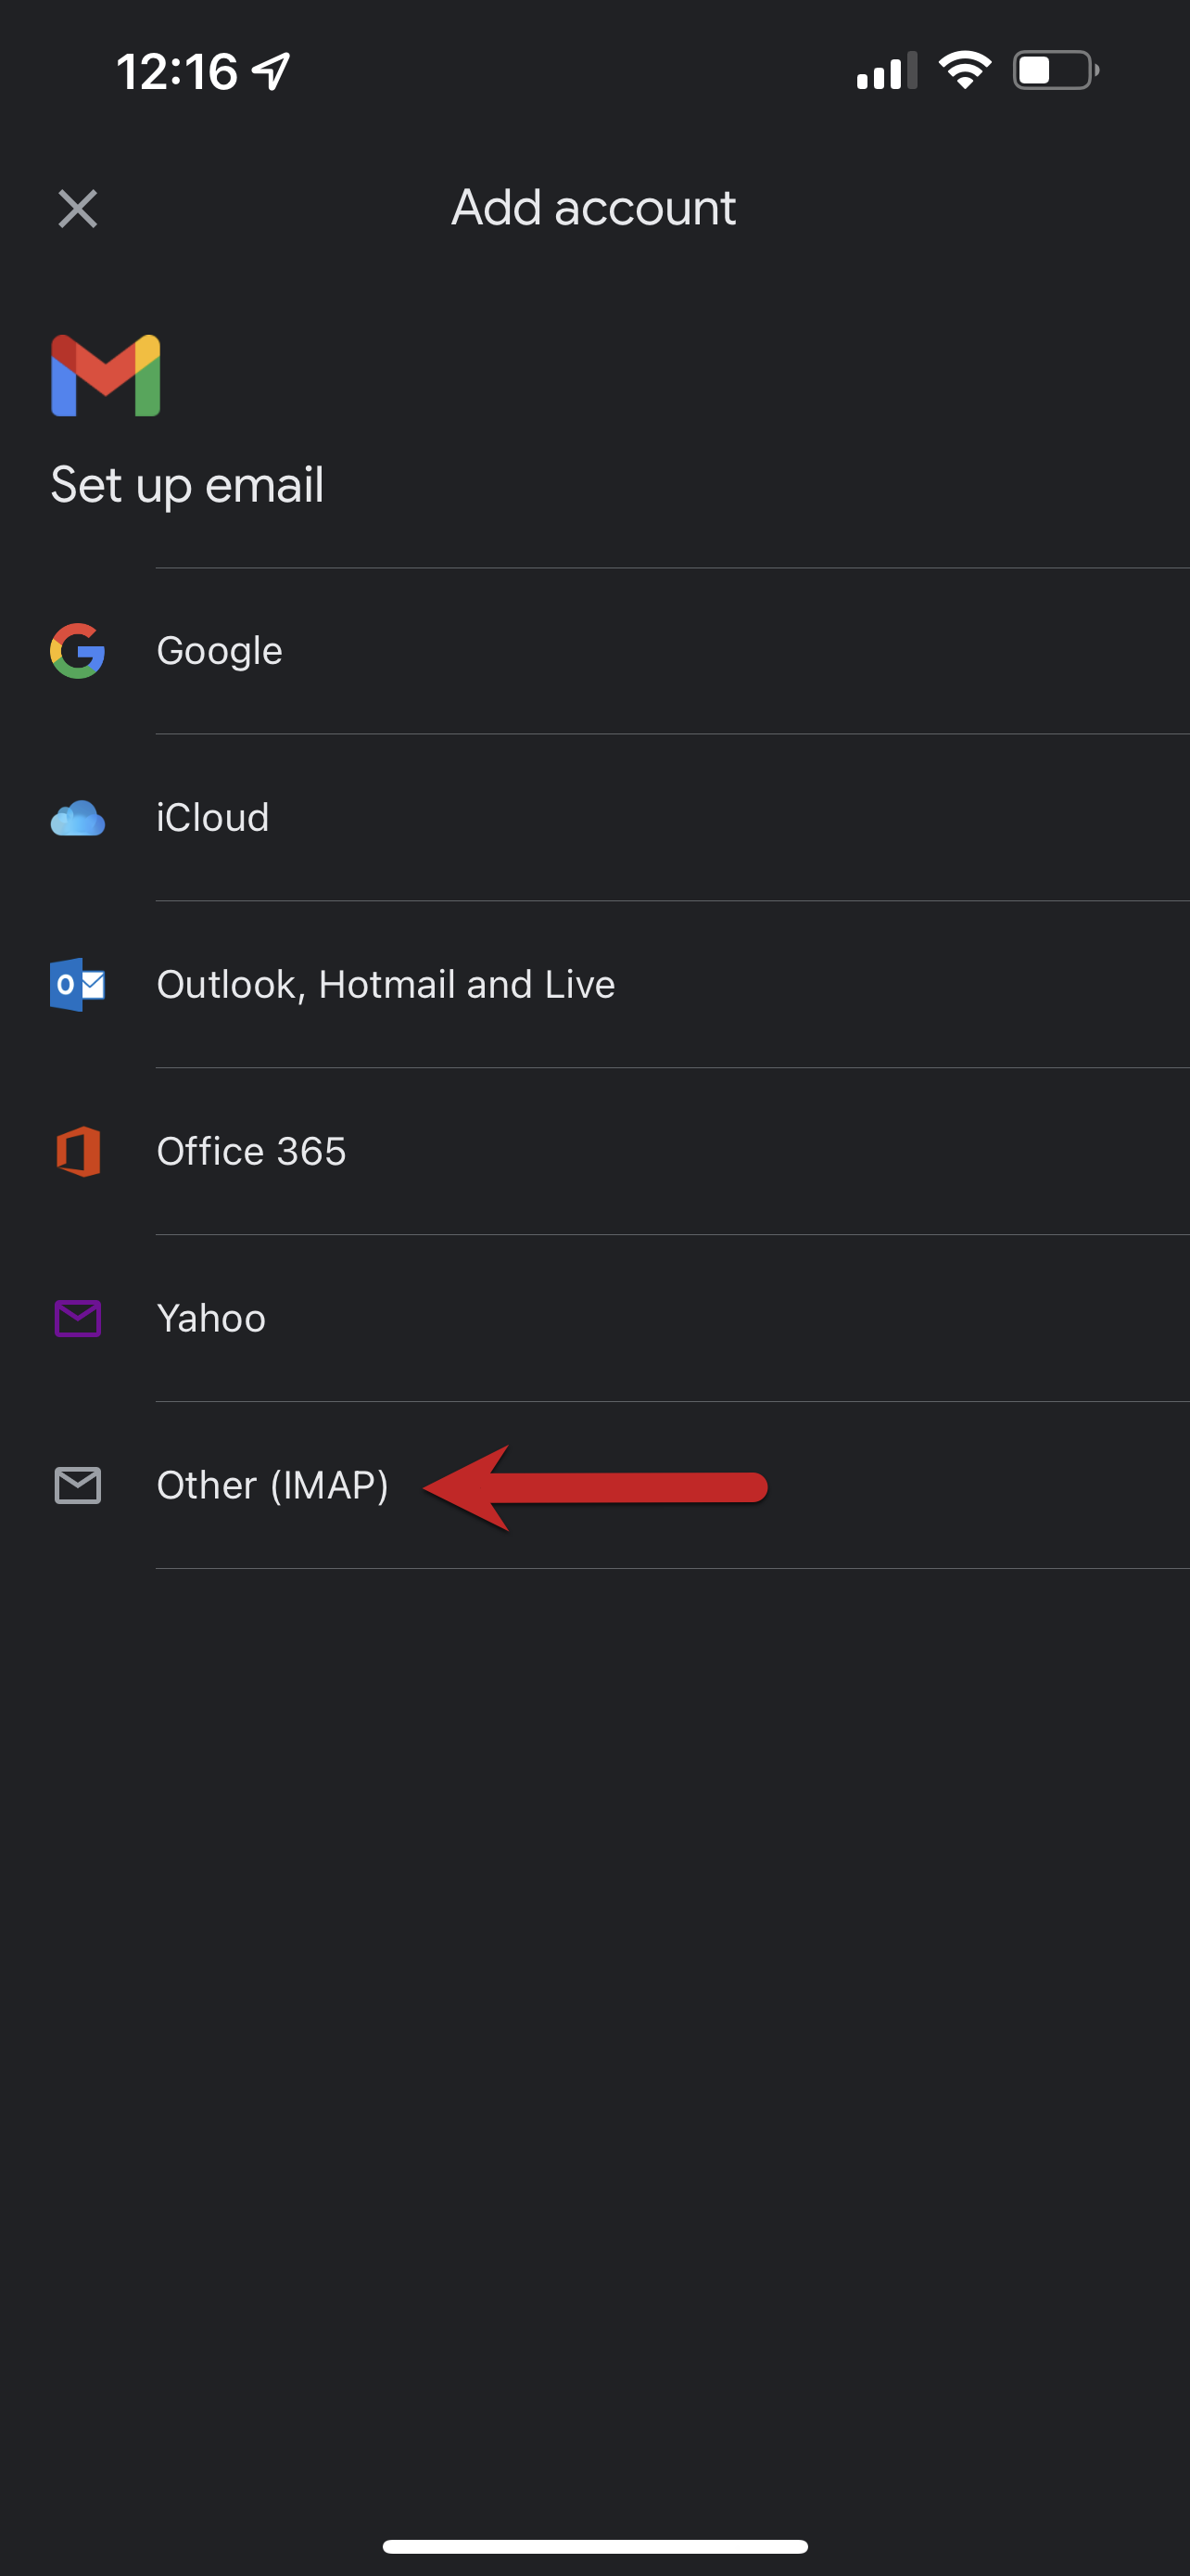Tap the Outlook icon

(x=78, y=985)
